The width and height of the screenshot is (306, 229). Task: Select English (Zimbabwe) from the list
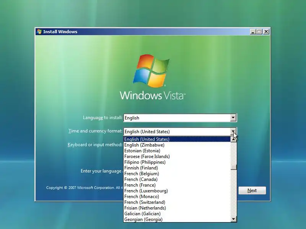[x=177, y=145]
